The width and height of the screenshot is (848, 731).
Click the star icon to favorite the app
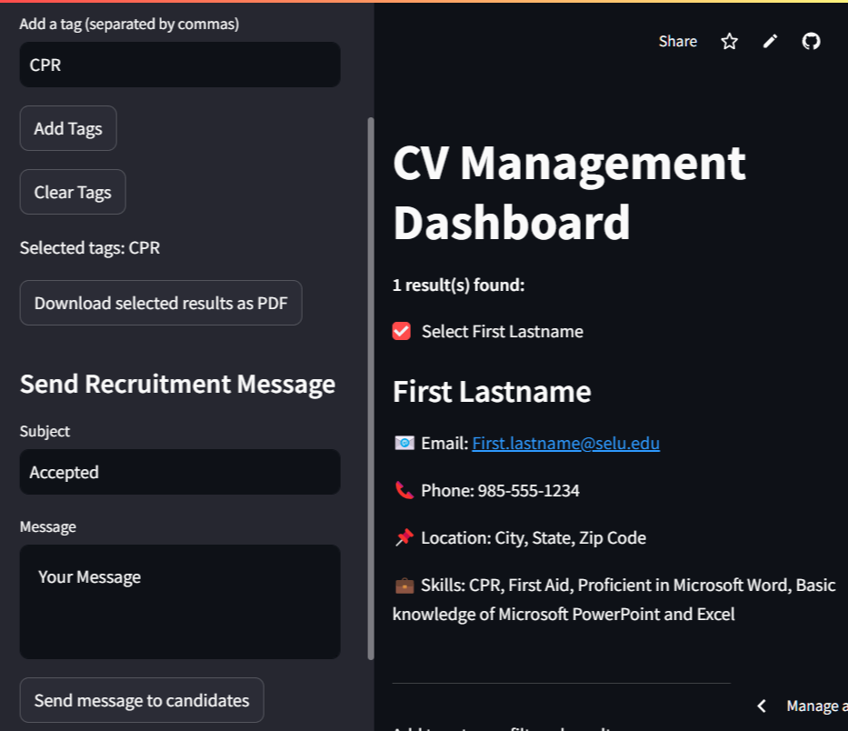(729, 41)
